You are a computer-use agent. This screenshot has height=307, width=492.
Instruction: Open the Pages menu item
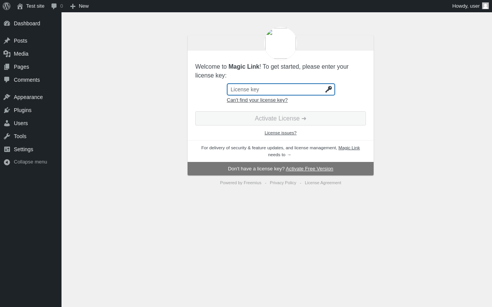31,67
